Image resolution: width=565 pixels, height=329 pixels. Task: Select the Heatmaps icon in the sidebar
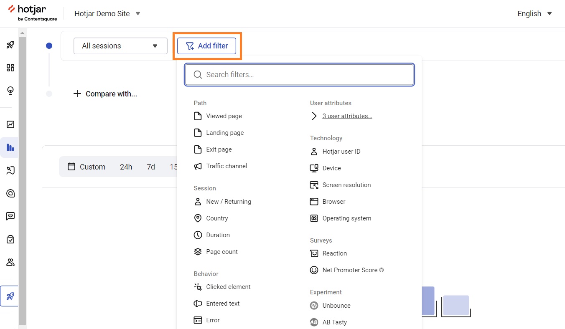(10, 170)
